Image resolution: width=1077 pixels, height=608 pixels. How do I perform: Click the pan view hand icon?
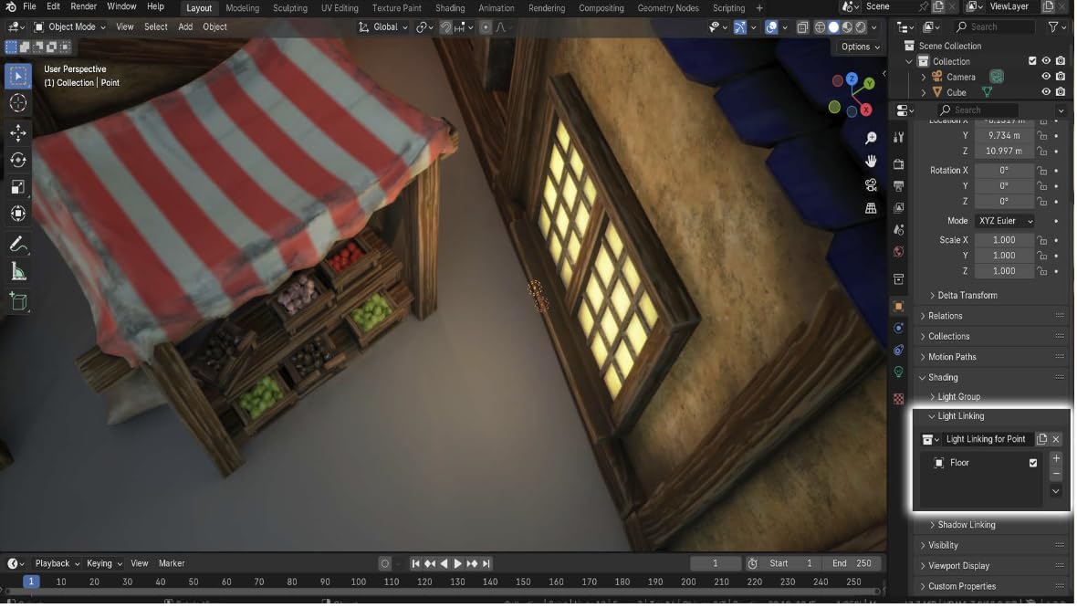873,162
